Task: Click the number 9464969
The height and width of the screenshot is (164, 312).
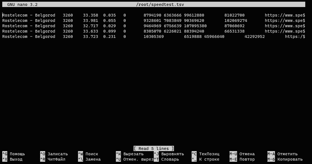Action: 152,26
